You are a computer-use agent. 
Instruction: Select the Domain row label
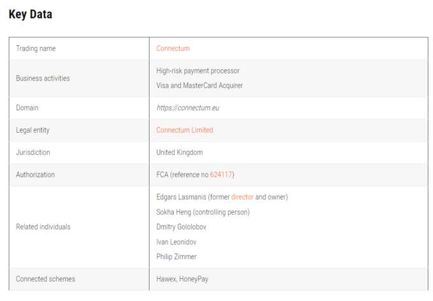(x=27, y=108)
